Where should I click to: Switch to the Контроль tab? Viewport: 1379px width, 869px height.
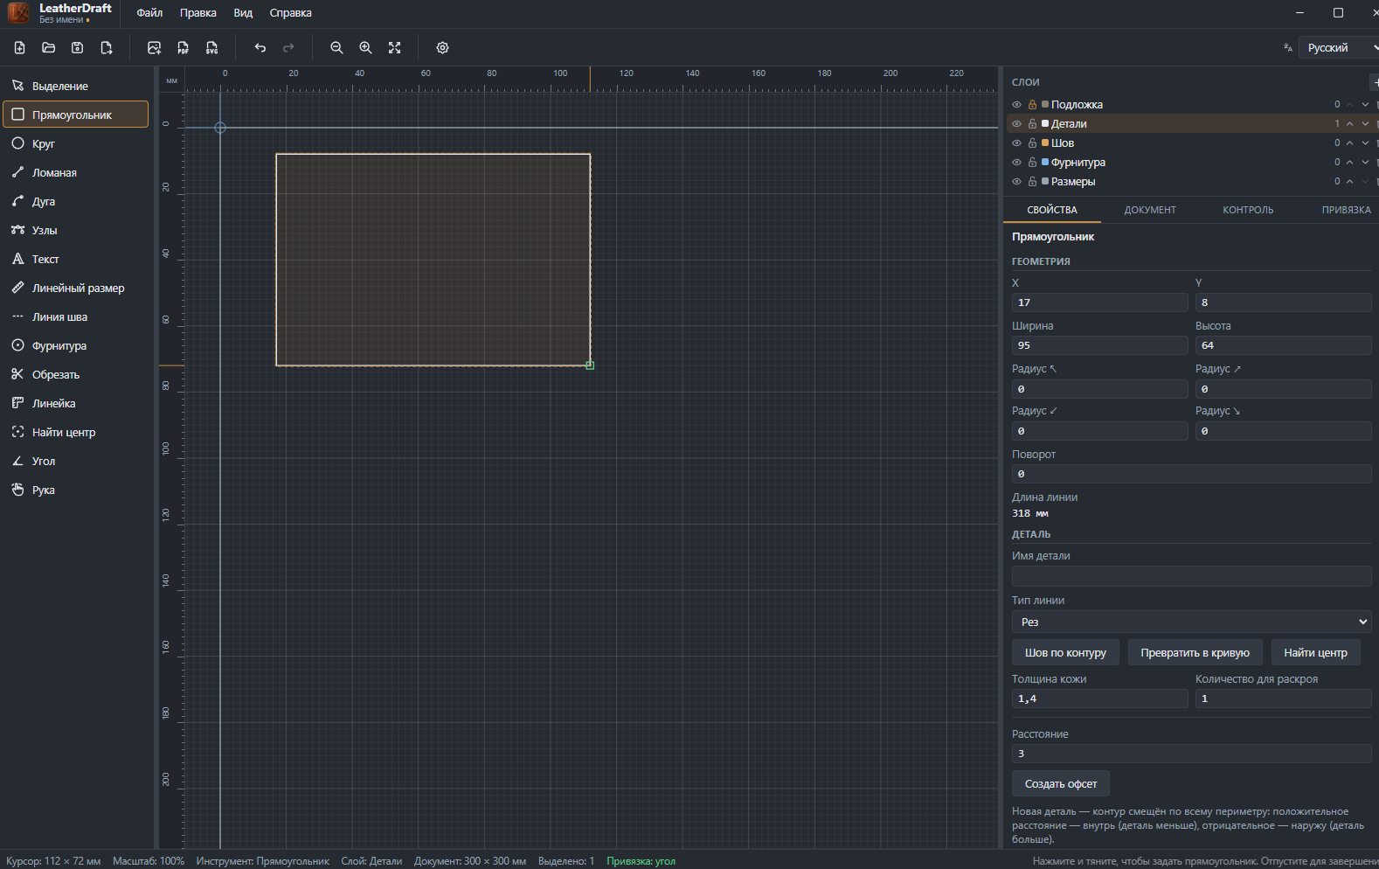click(x=1248, y=210)
